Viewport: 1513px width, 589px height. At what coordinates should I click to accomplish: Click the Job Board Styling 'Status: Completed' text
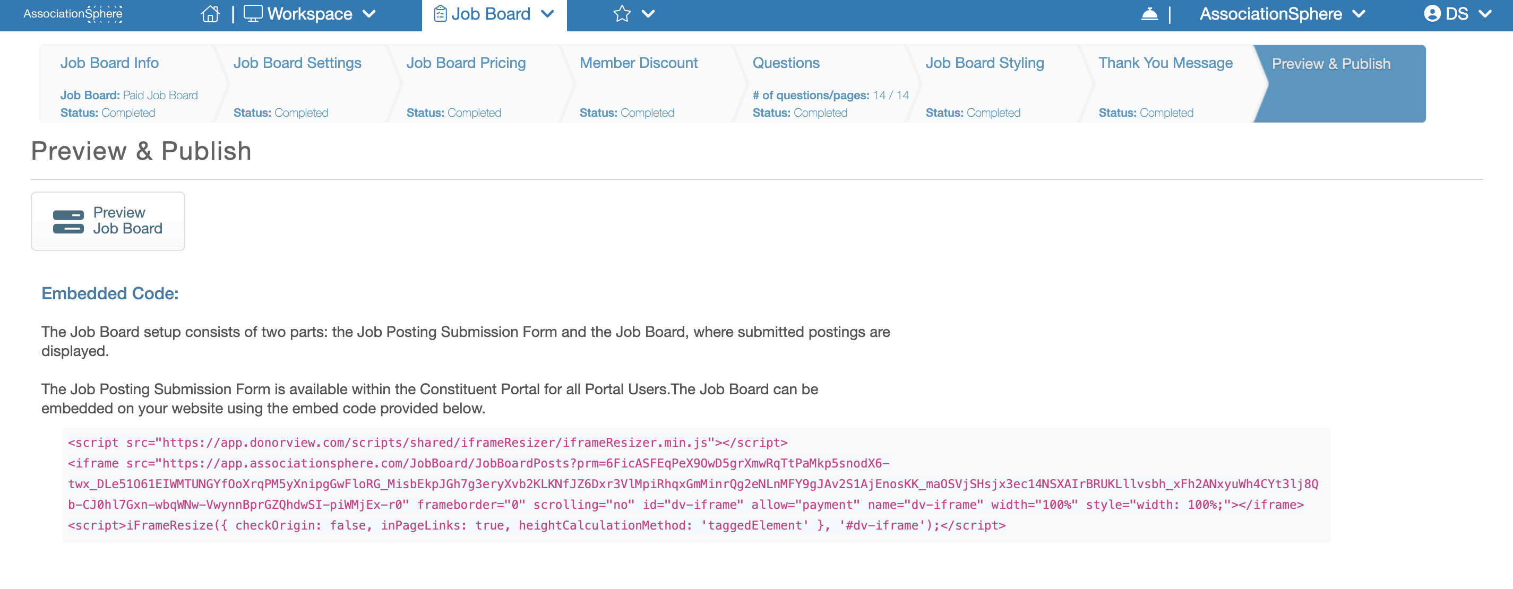(x=973, y=112)
